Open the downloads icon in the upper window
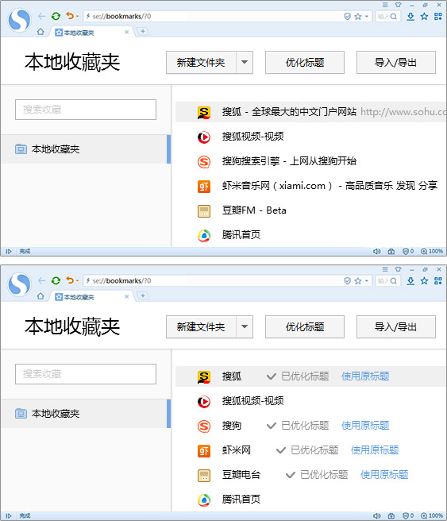The image size is (447, 521). [410, 16]
